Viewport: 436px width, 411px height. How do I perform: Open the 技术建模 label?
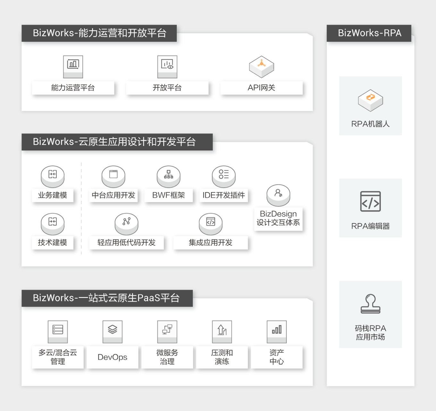53,243
